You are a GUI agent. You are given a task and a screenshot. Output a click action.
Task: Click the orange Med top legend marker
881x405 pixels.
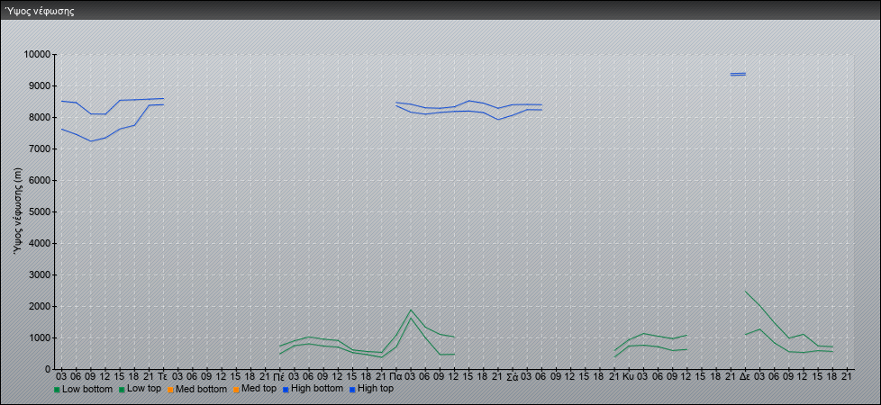pyautogui.click(x=234, y=390)
